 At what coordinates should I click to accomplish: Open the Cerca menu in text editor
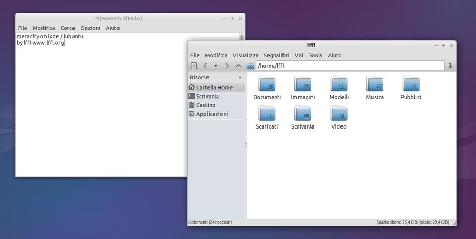pos(68,28)
